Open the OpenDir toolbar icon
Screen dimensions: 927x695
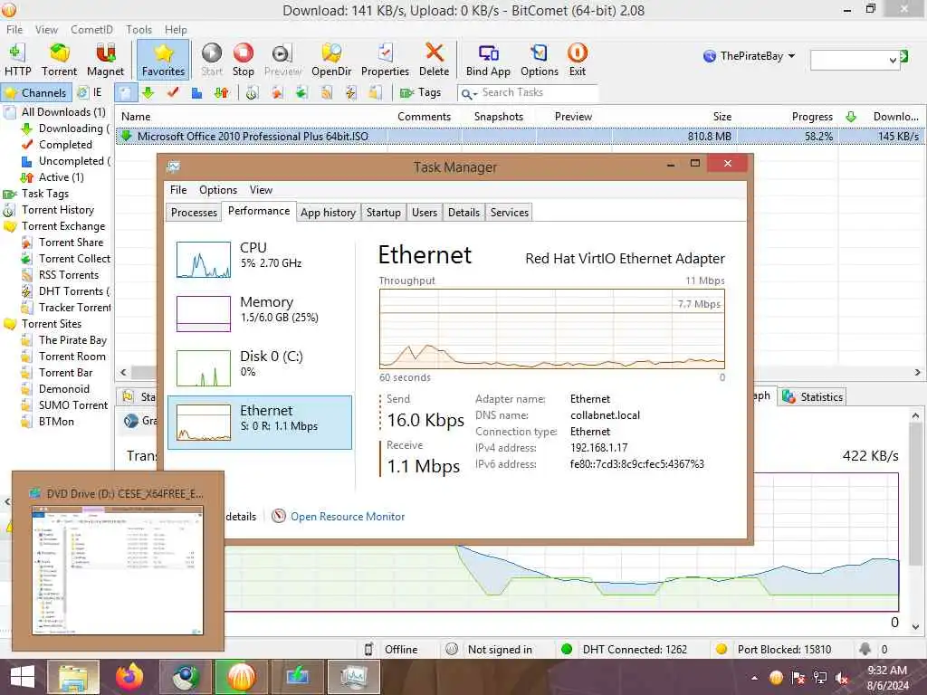click(331, 60)
